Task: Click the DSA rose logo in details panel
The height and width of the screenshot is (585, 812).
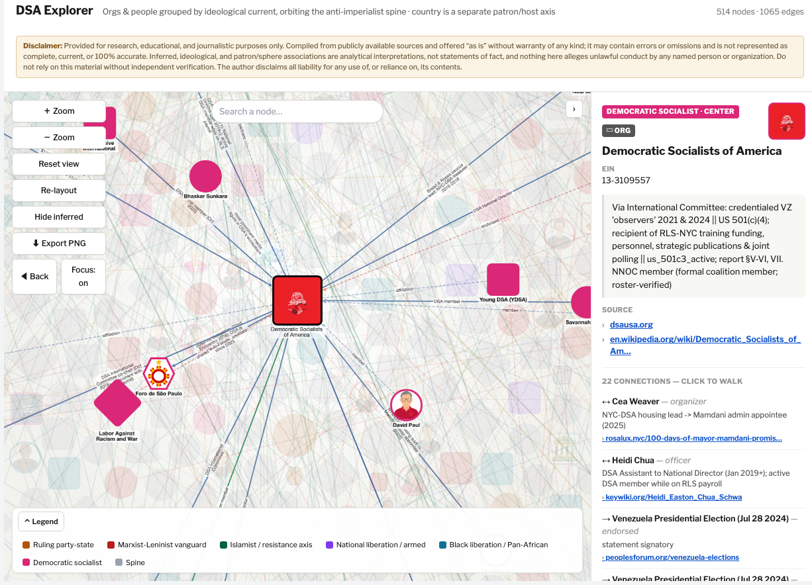Action: (x=786, y=121)
